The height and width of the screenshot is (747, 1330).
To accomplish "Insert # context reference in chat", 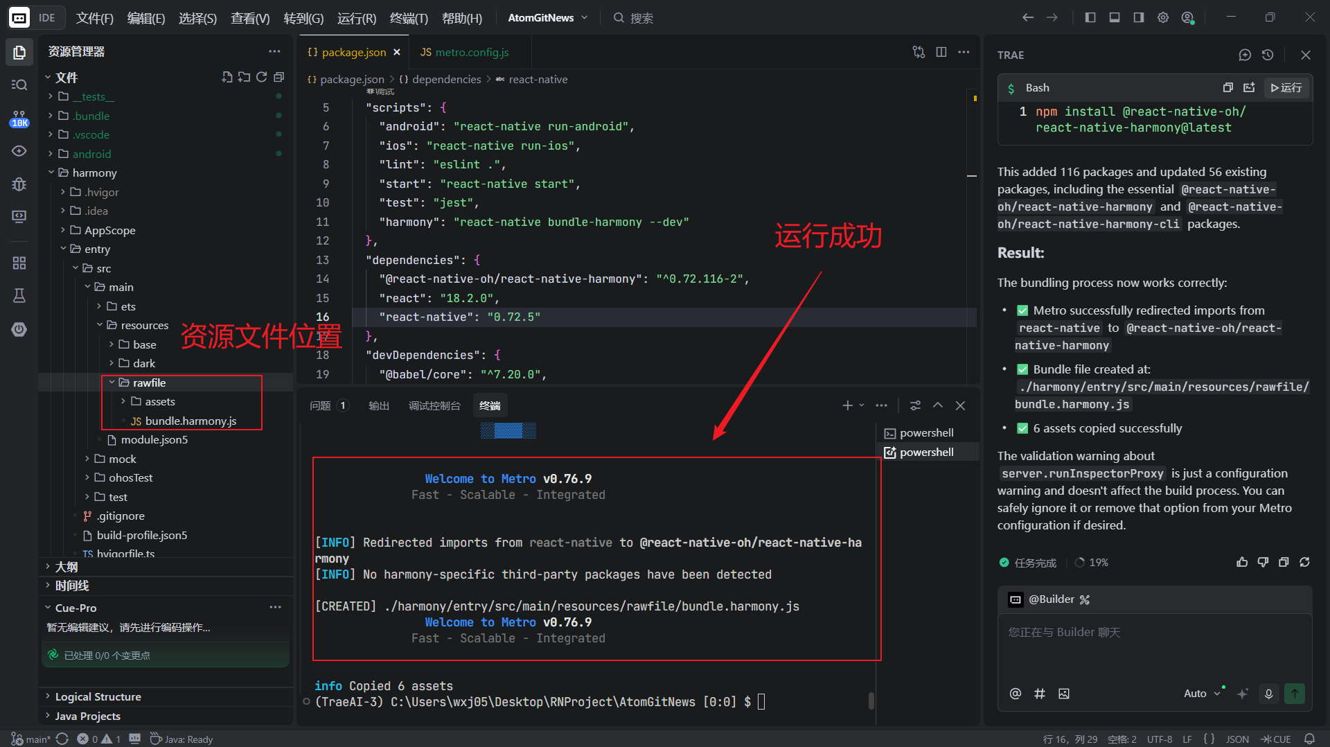I will (x=1040, y=694).
